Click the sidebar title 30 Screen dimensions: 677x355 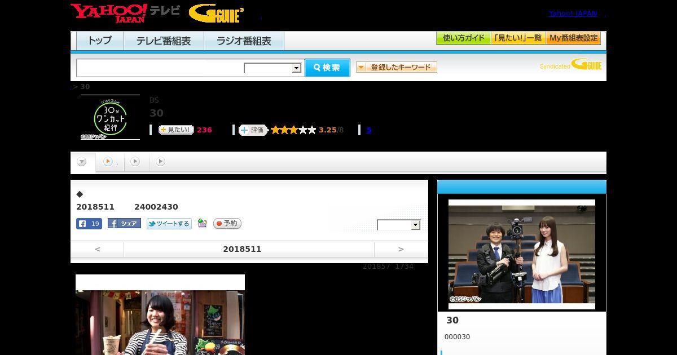452,320
